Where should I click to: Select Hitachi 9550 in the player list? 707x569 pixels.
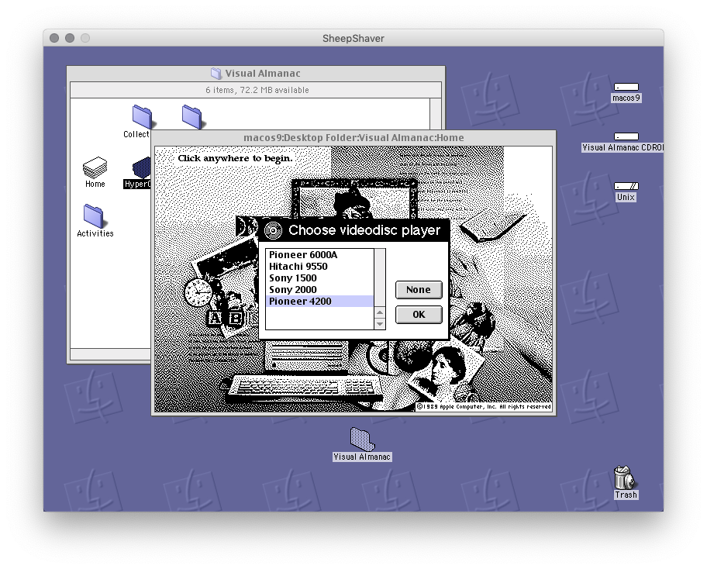[x=319, y=267]
